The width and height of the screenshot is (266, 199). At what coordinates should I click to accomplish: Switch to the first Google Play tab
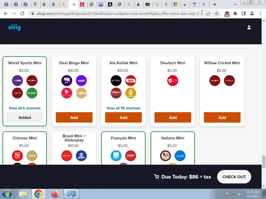[x=44, y=4]
